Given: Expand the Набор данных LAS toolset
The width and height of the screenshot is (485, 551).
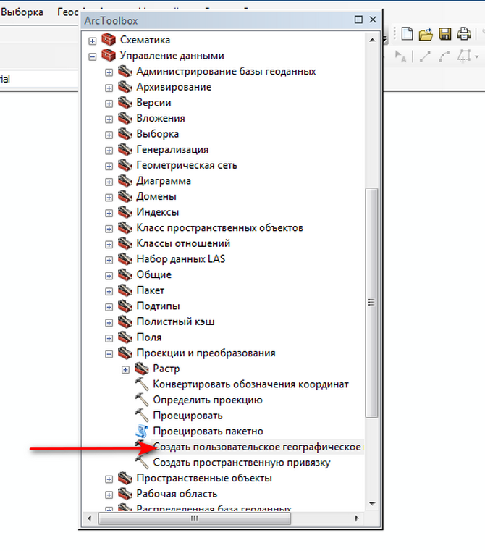Looking at the screenshot, I should (x=109, y=260).
